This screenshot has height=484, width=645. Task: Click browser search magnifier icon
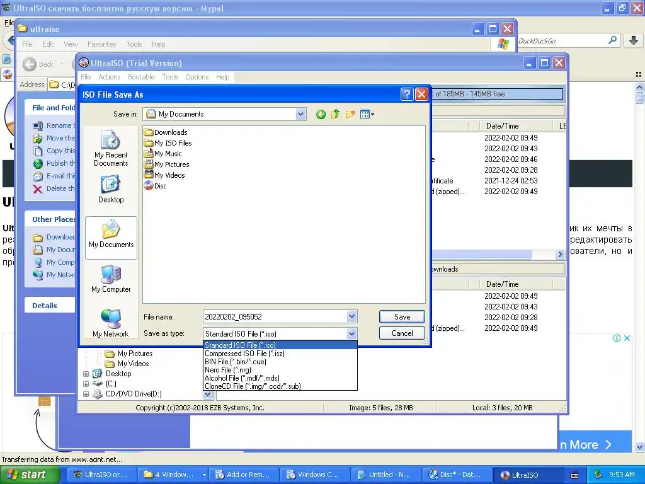click(x=612, y=40)
